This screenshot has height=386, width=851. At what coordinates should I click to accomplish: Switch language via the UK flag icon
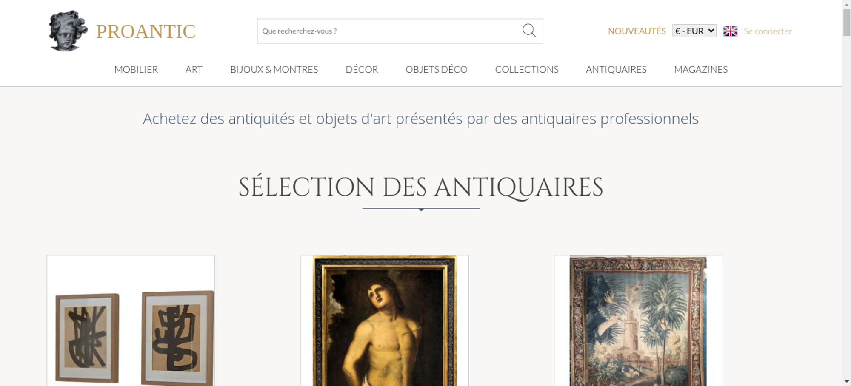(x=730, y=31)
